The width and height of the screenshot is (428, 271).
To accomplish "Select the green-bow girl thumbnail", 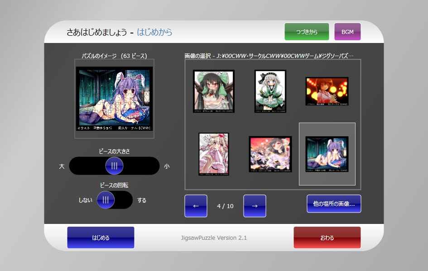I will click(214, 91).
